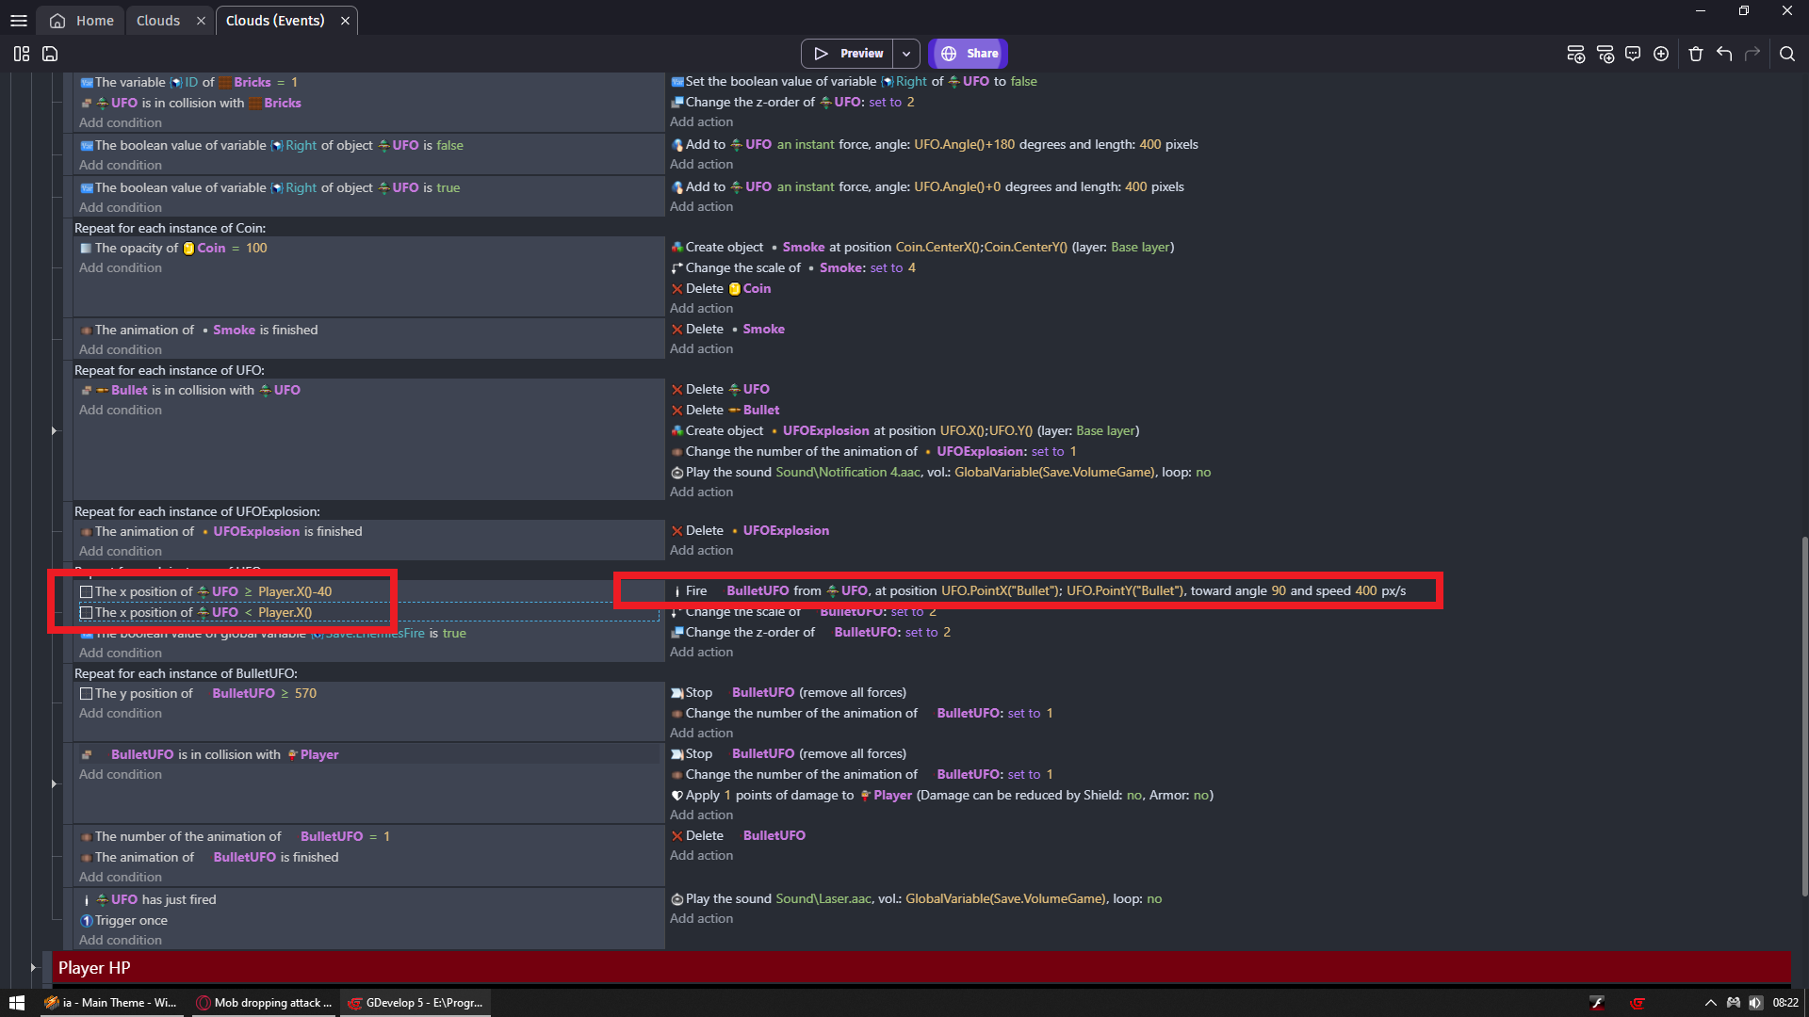This screenshot has height=1017, width=1809.
Task: Click Add action under Delete BulletUFO
Action: tap(701, 856)
